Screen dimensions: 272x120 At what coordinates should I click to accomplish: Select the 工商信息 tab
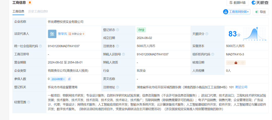click(18, 11)
